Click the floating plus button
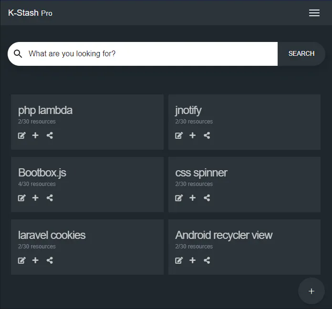The height and width of the screenshot is (309, 332). 311,291
